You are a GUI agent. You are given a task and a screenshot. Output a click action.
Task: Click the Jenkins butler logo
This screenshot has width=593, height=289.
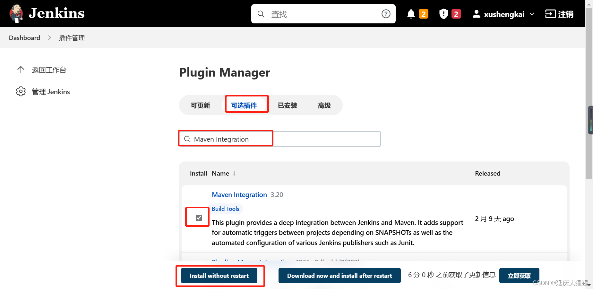pyautogui.click(x=16, y=14)
